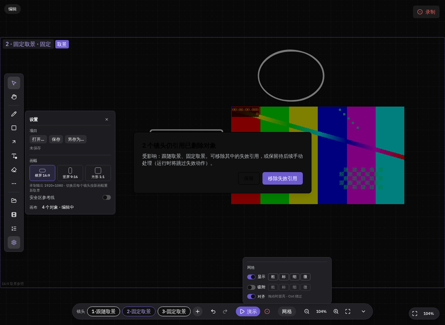
Task: Click 另存为... button
Action: click(x=76, y=139)
